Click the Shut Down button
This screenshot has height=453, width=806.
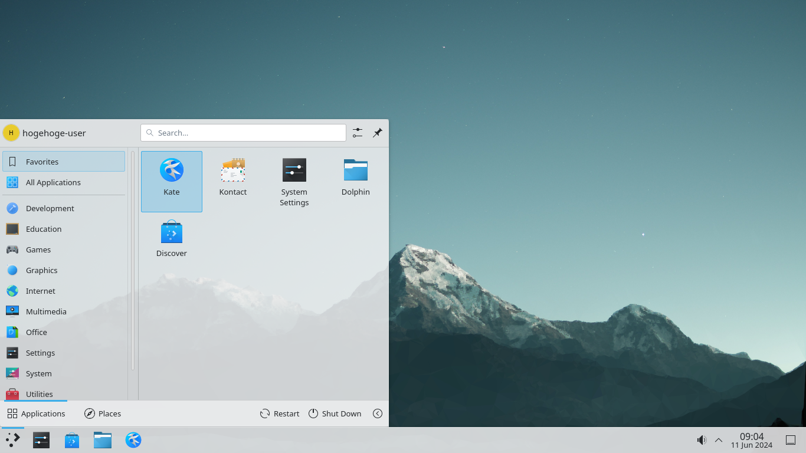click(x=335, y=413)
